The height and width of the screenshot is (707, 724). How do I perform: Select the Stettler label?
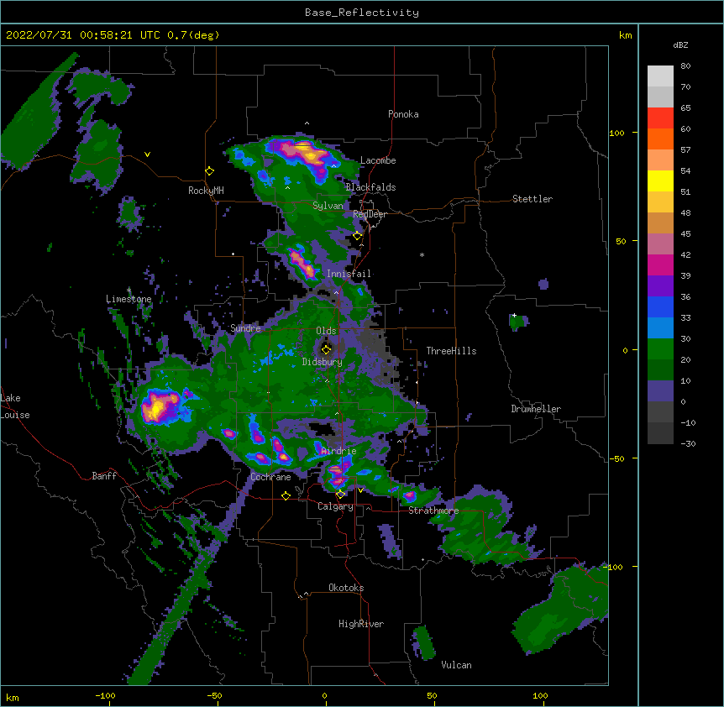pos(533,199)
